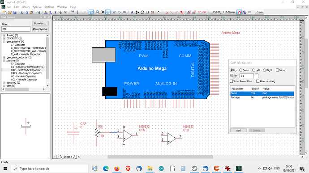
Task: Toggle the Ref checkbox
Action: click(x=232, y=76)
